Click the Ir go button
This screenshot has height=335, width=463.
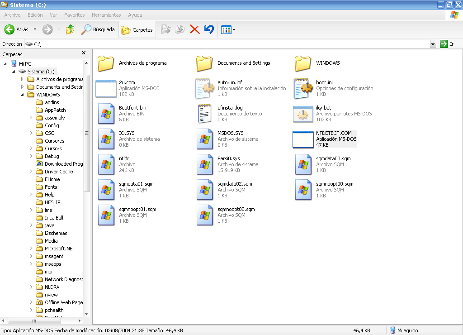tap(447, 44)
